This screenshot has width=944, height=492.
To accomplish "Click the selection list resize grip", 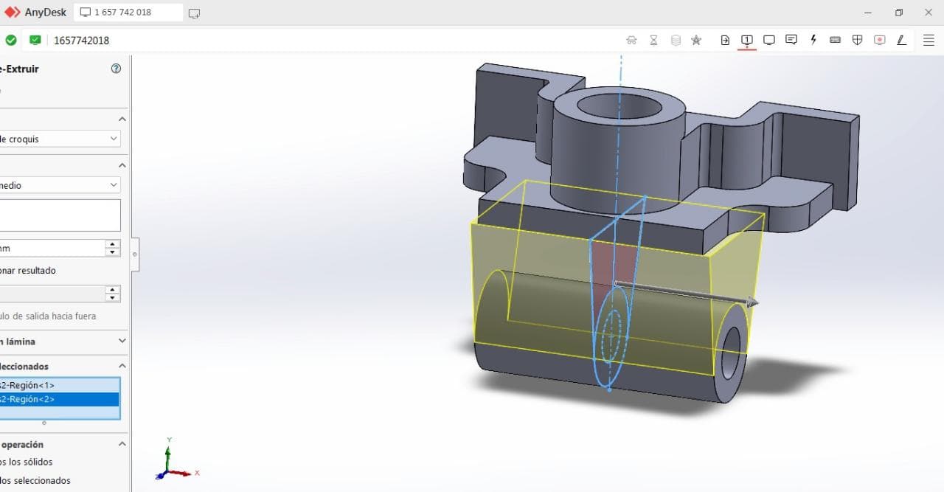I will [x=44, y=423].
